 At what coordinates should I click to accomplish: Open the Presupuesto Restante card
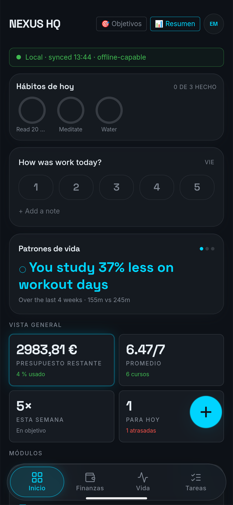point(62,360)
